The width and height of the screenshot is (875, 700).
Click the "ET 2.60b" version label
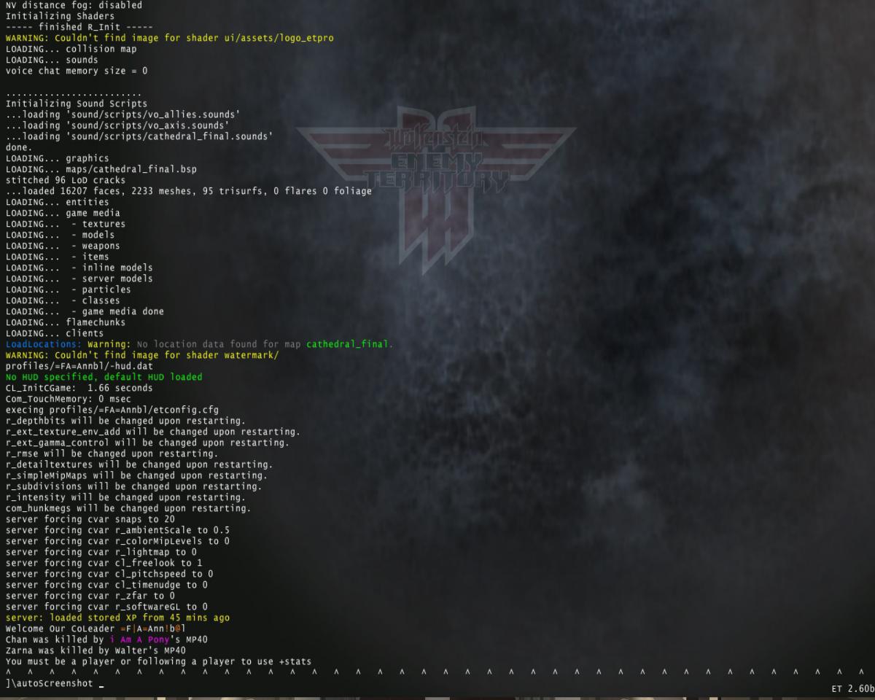click(852, 688)
